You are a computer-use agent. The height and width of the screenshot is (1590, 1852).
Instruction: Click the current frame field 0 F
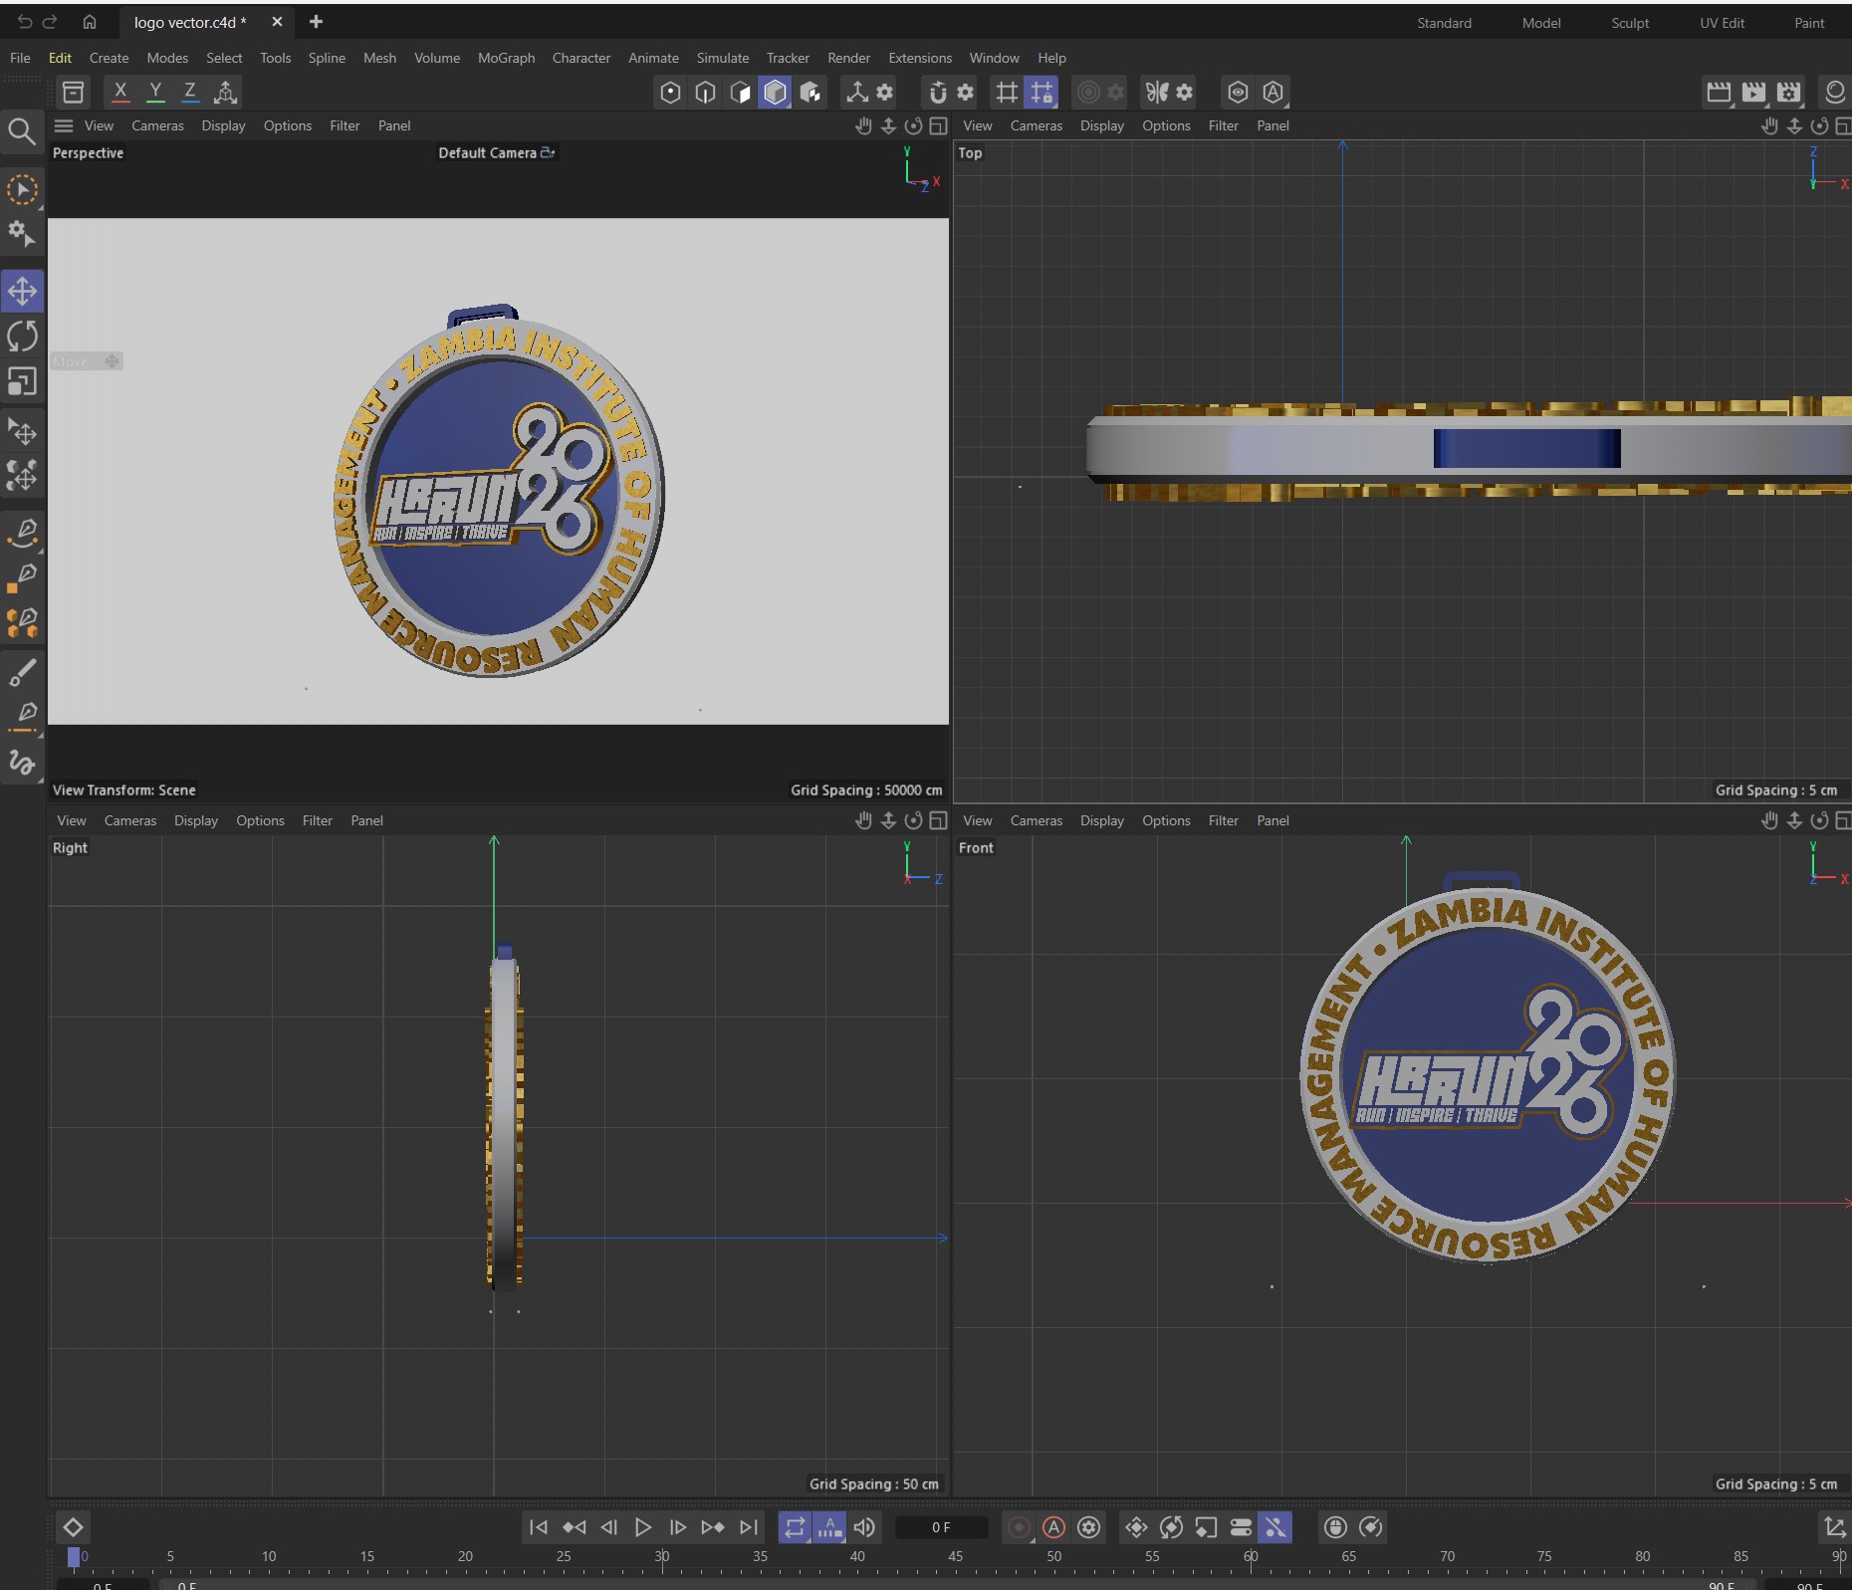coord(941,1527)
